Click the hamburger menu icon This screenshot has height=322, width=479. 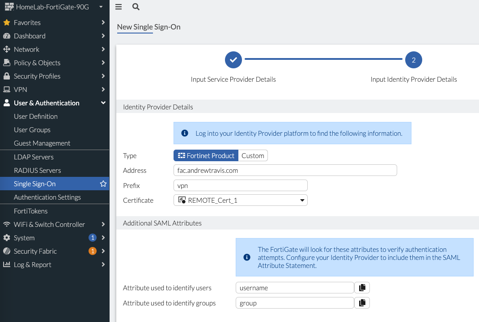(x=118, y=7)
